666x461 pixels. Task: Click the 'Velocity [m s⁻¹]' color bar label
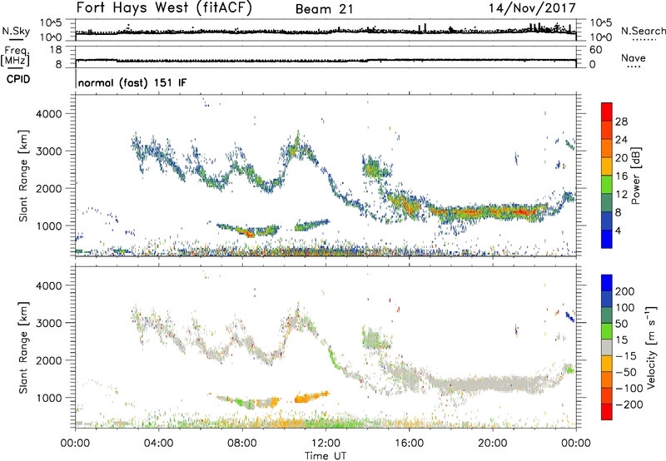(x=652, y=347)
